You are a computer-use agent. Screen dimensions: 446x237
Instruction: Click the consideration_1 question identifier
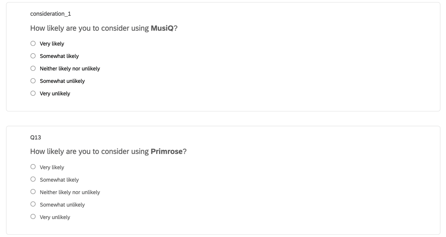[51, 14]
